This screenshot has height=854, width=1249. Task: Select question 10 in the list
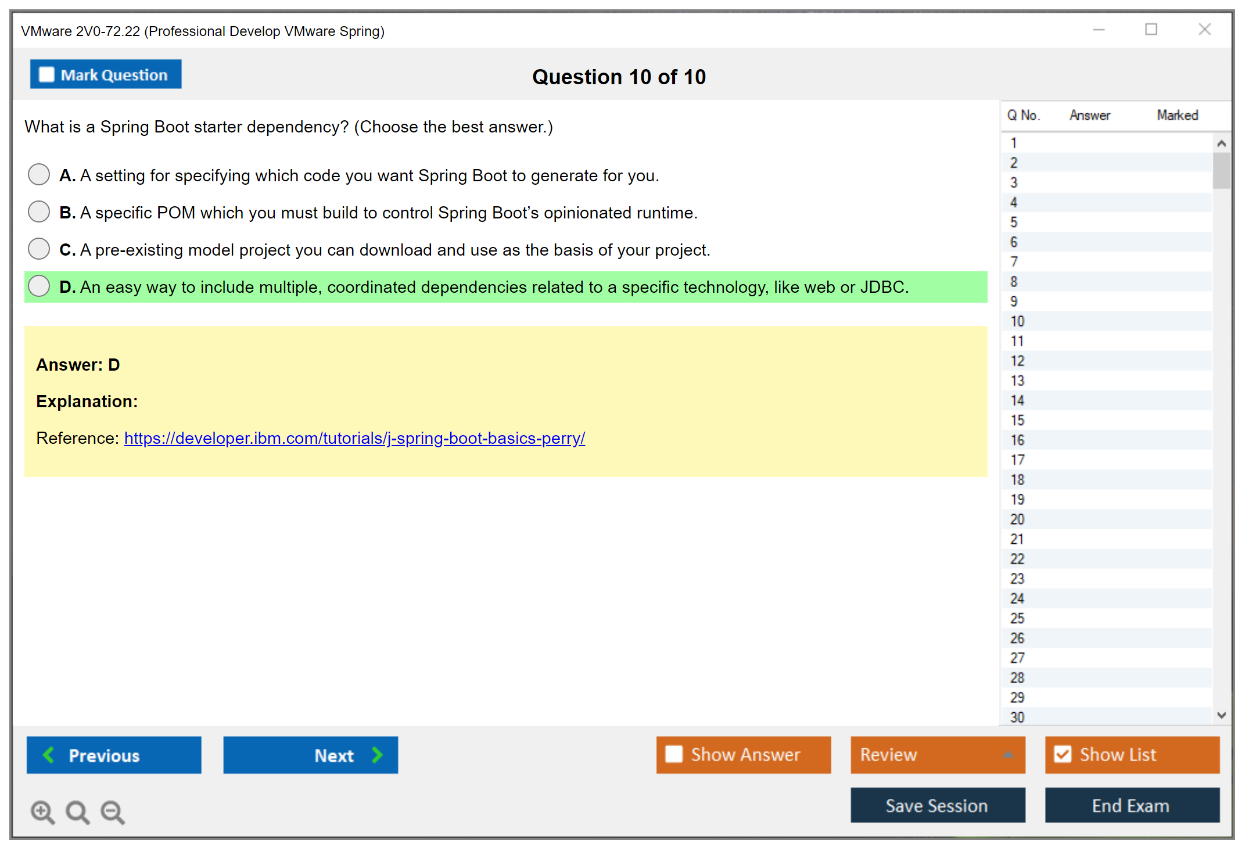pyautogui.click(x=1017, y=321)
